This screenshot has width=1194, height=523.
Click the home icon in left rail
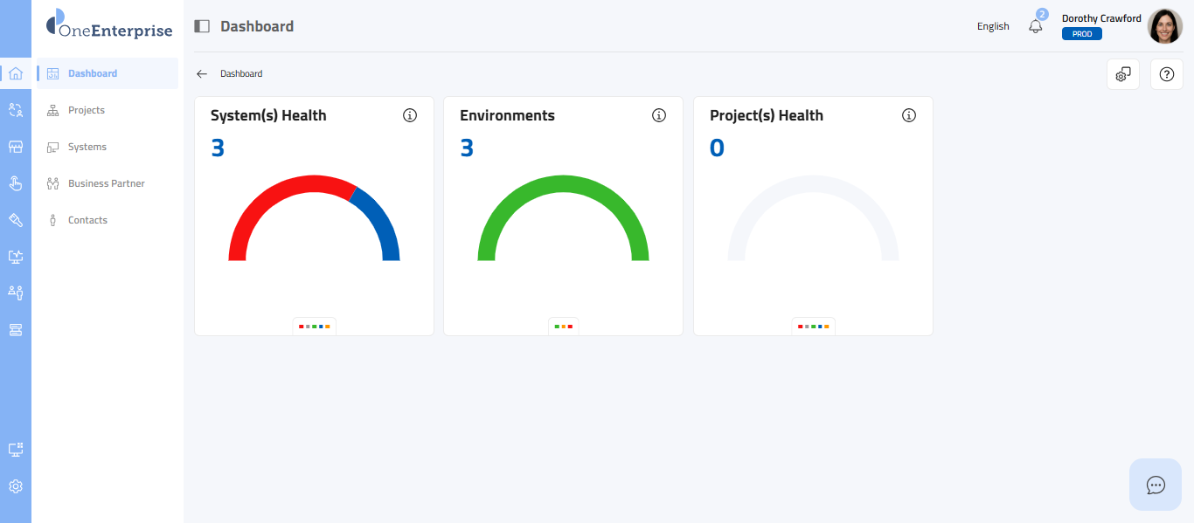click(15, 73)
